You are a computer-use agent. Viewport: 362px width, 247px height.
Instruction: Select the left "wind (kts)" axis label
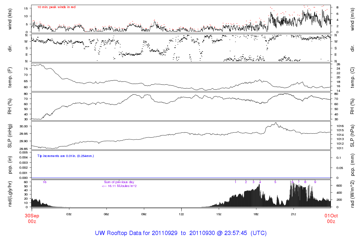click(x=11, y=18)
